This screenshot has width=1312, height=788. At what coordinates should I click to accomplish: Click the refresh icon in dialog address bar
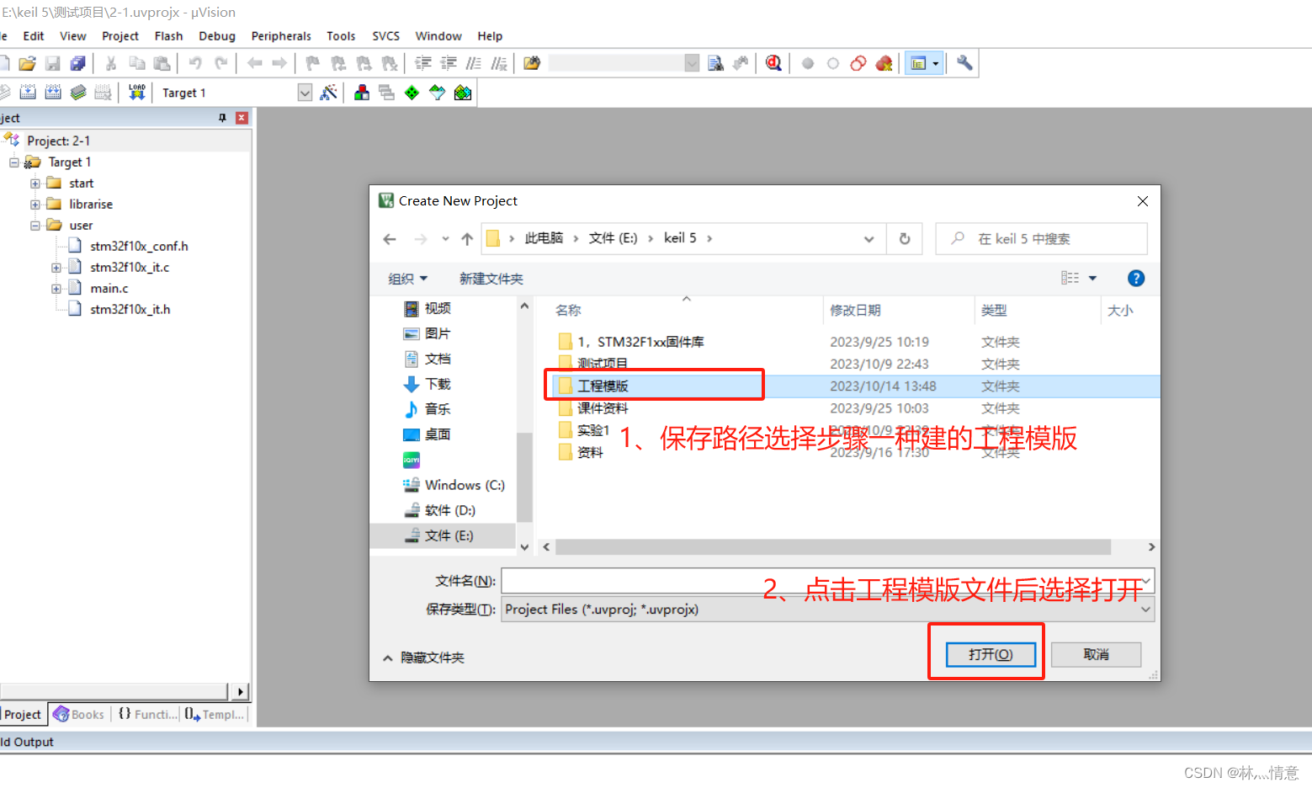point(905,238)
